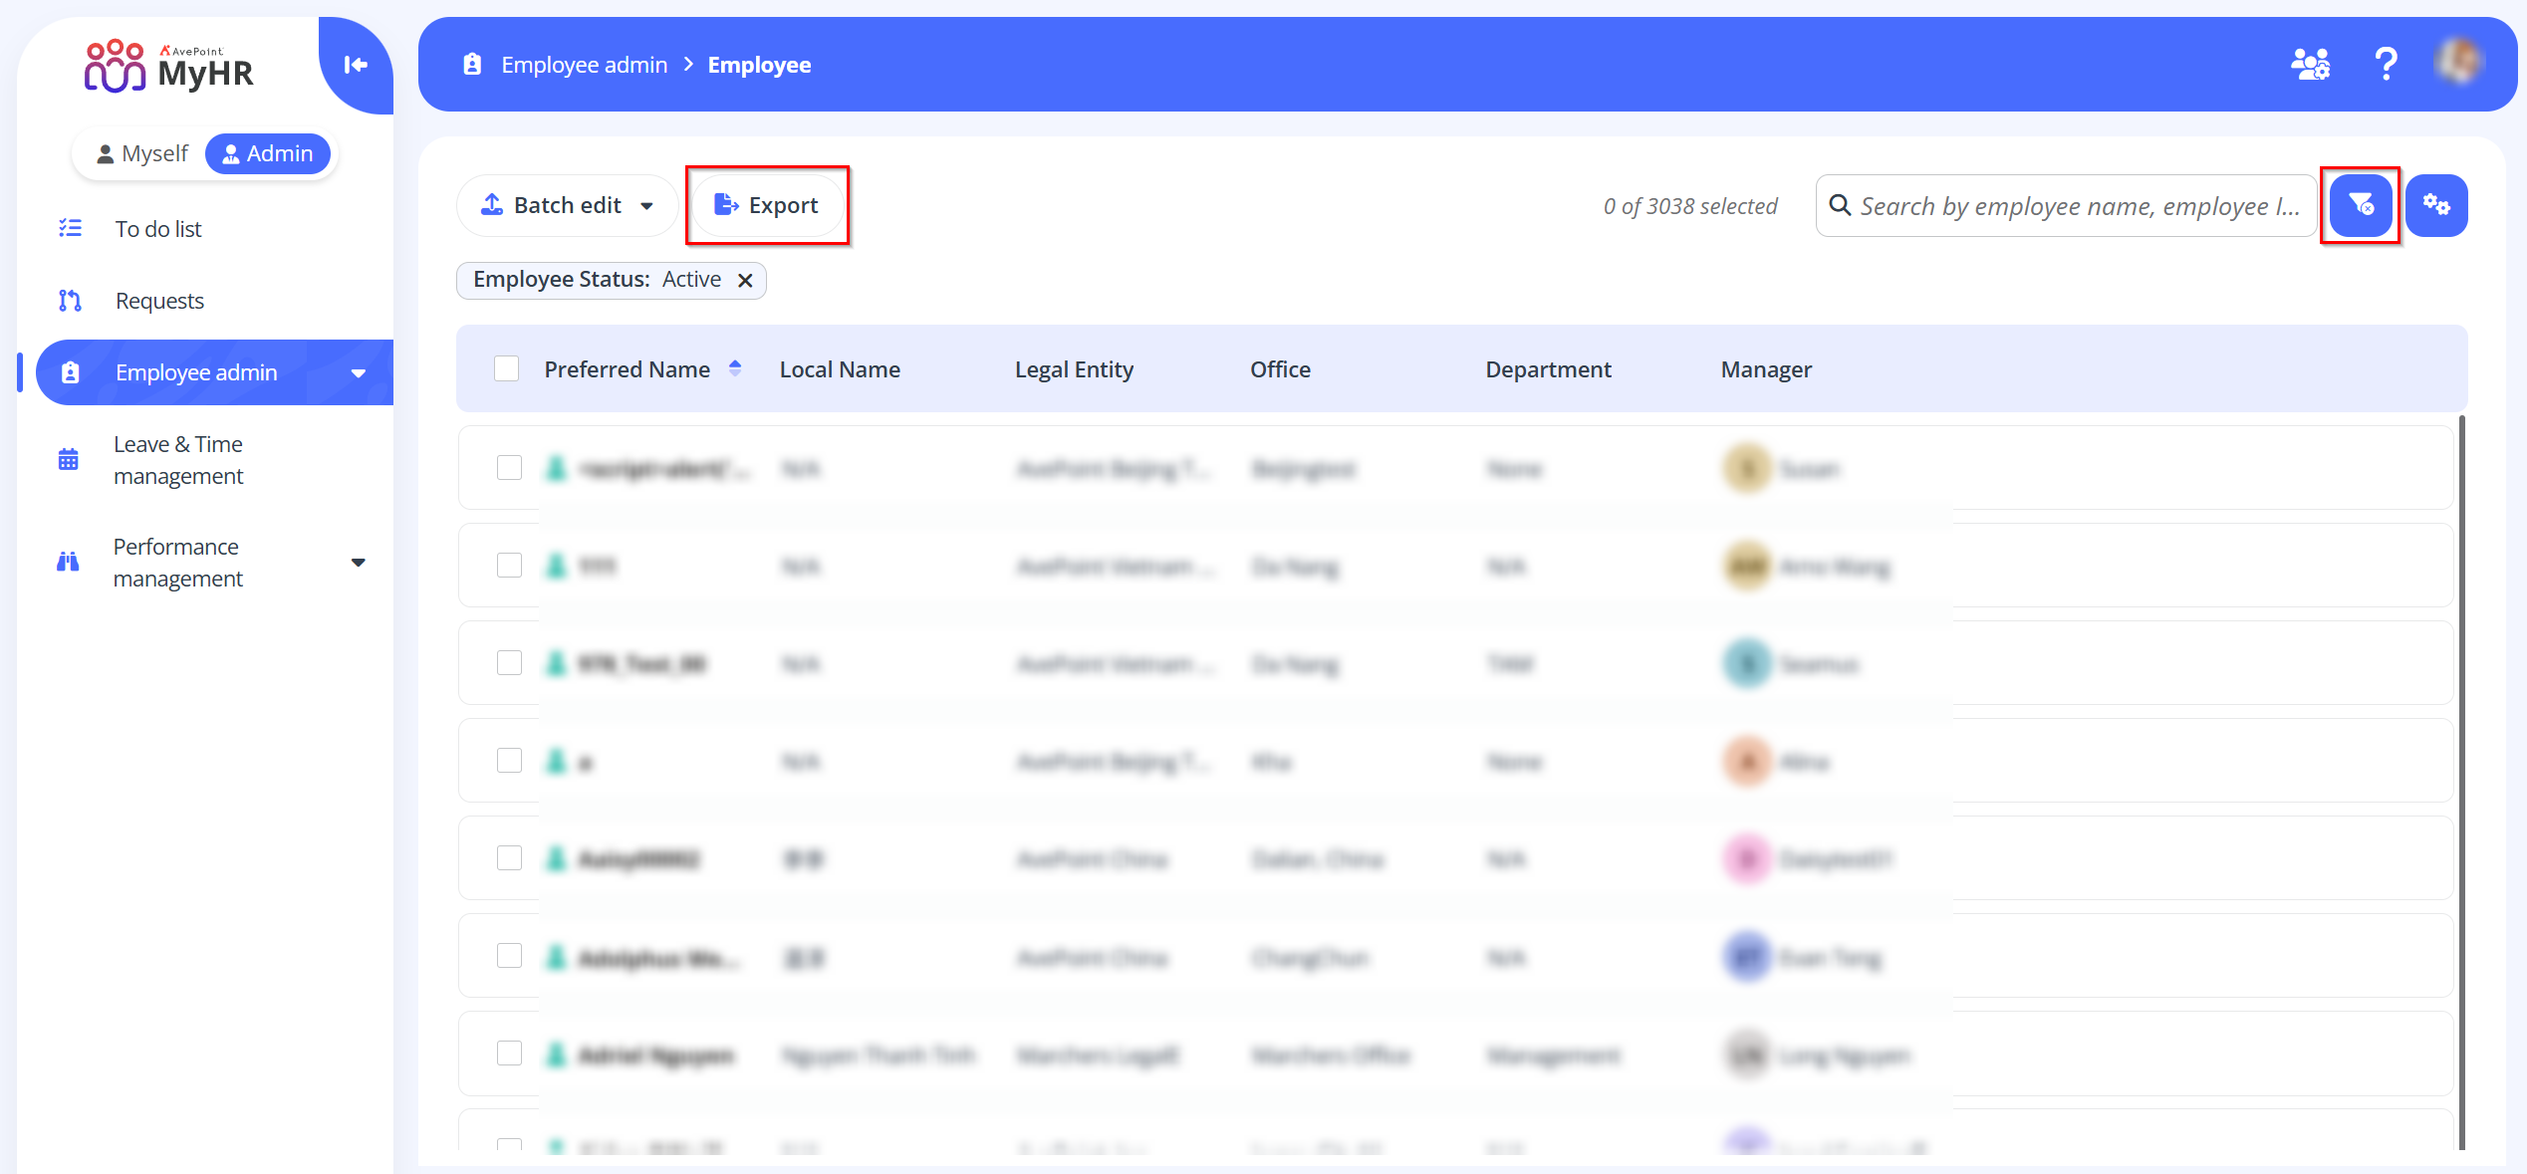Image resolution: width=2527 pixels, height=1174 pixels.
Task: Open column settings gears icon
Action: point(2436,205)
